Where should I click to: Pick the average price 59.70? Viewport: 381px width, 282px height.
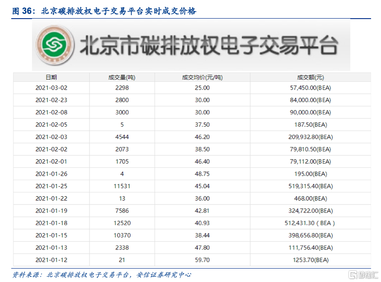tap(202, 260)
